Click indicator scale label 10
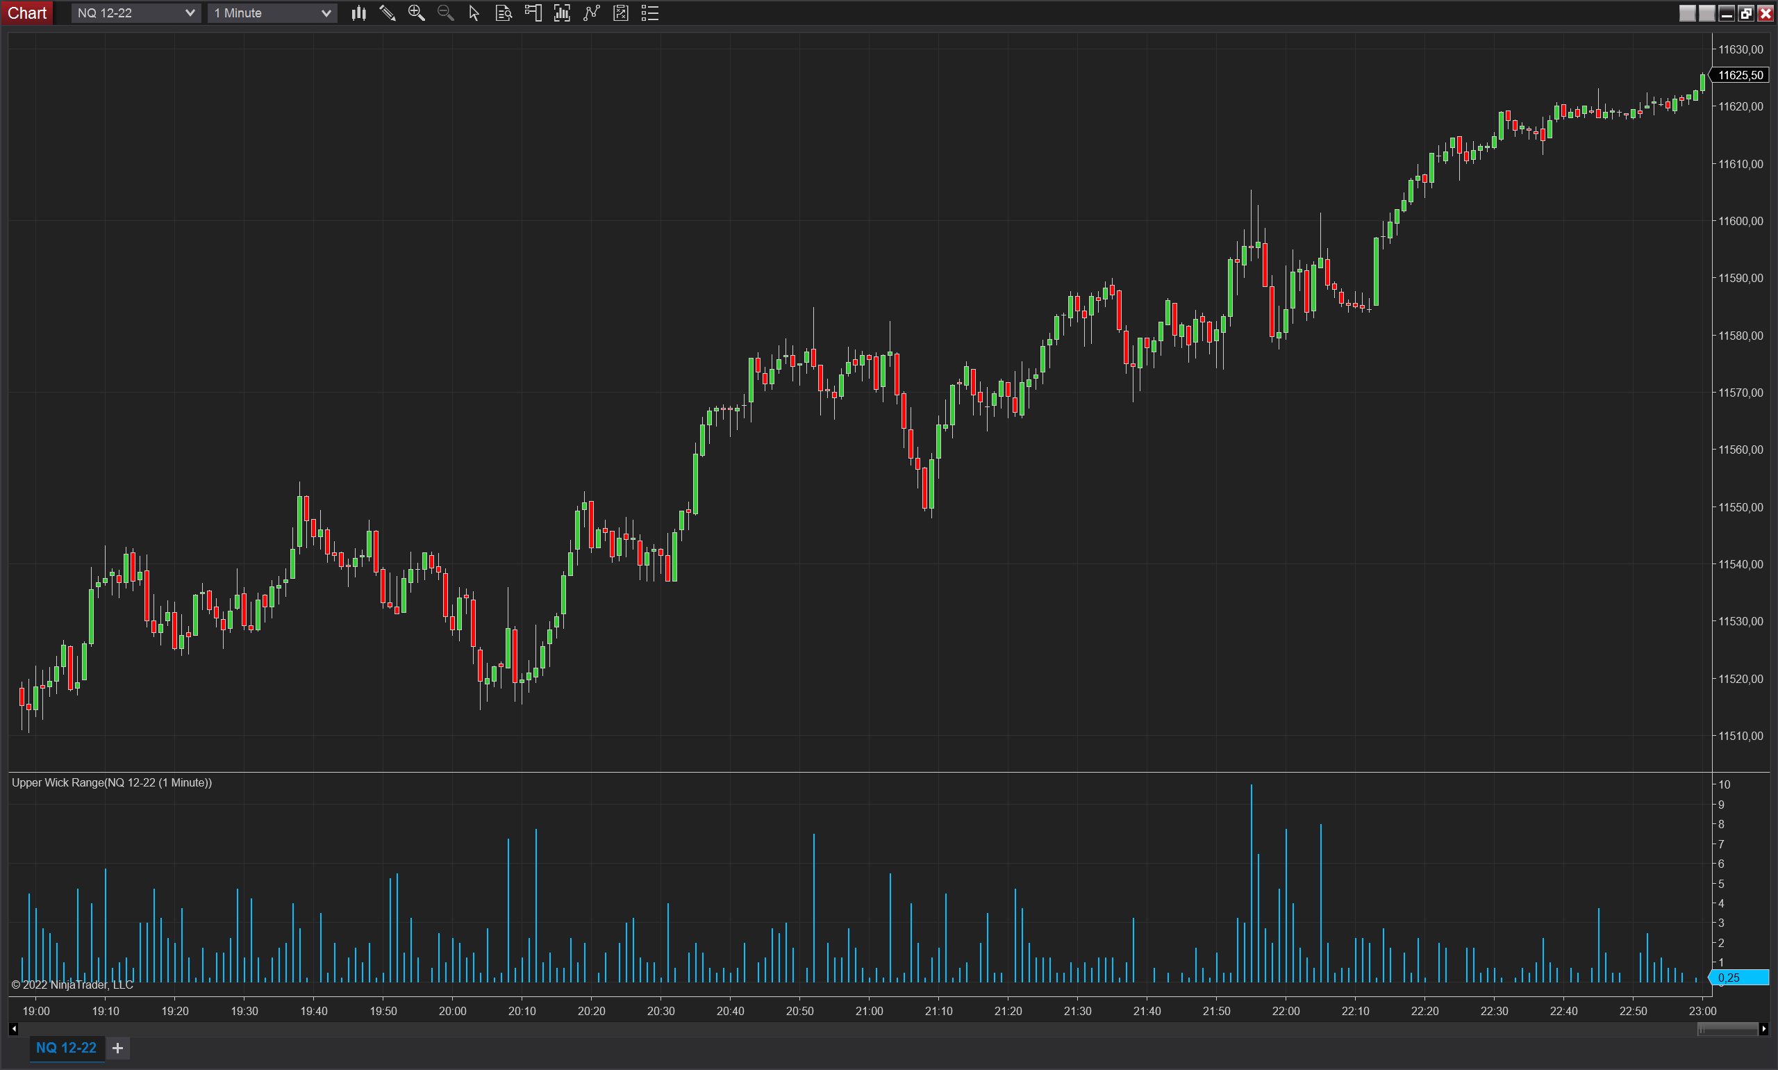Image resolution: width=1778 pixels, height=1070 pixels. 1724,784
